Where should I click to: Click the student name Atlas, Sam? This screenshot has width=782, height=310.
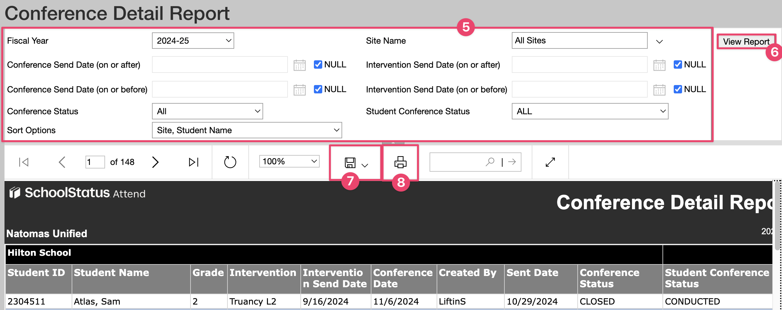pyautogui.click(x=131, y=302)
